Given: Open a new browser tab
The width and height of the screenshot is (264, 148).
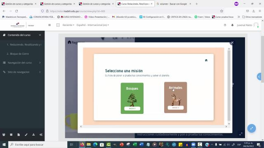Looking at the screenshot, I should point(197,4).
